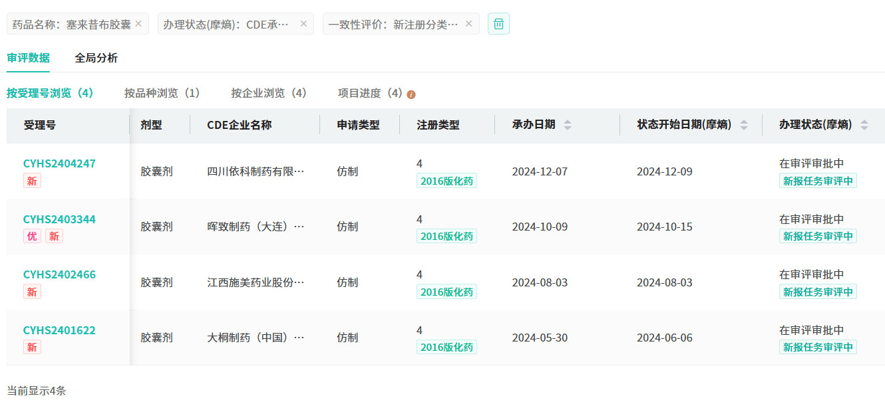Click date 2024-05-30 in 承办日期 column
This screenshot has width=885, height=412.
pos(540,338)
